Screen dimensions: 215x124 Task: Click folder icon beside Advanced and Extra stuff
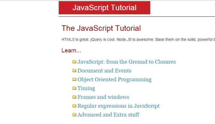tap(74, 115)
